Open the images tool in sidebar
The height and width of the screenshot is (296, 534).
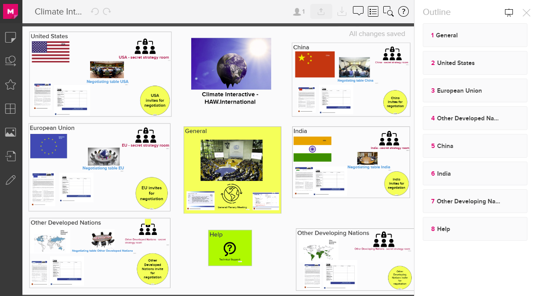11,132
